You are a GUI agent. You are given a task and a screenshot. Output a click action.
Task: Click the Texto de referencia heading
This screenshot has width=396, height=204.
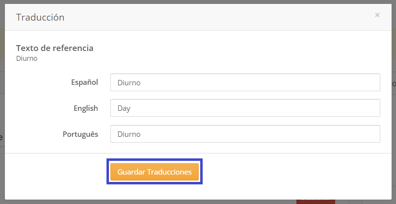coord(55,48)
